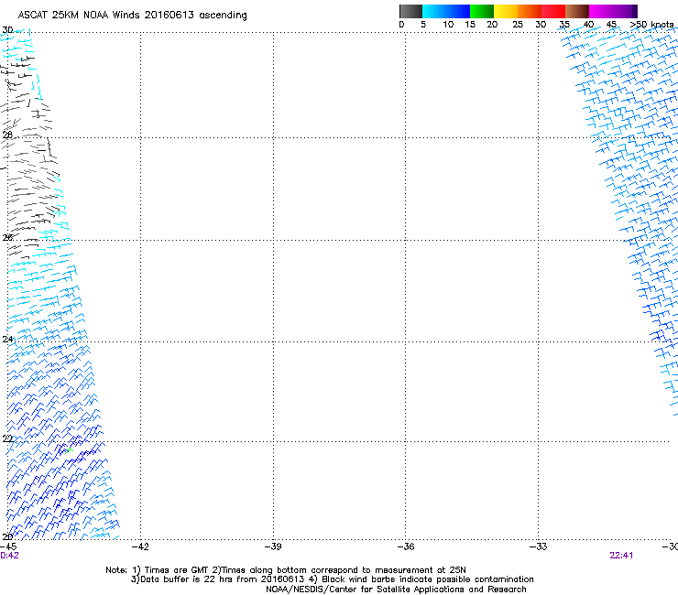Click the red 30-35 knots color segment
Screen dimensions: 678x595
553,11
